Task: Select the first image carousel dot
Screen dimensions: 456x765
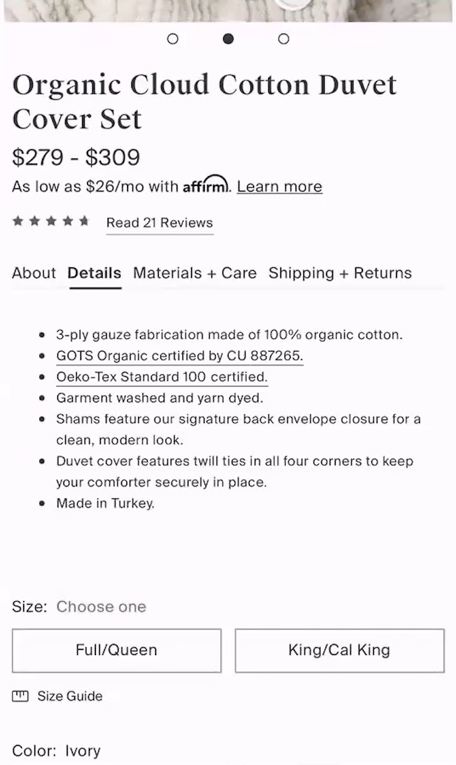Action: point(173,39)
